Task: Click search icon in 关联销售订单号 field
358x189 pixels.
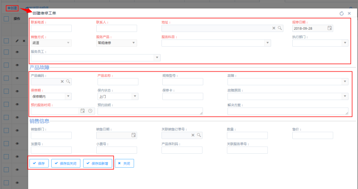Action: click(x=199, y=135)
